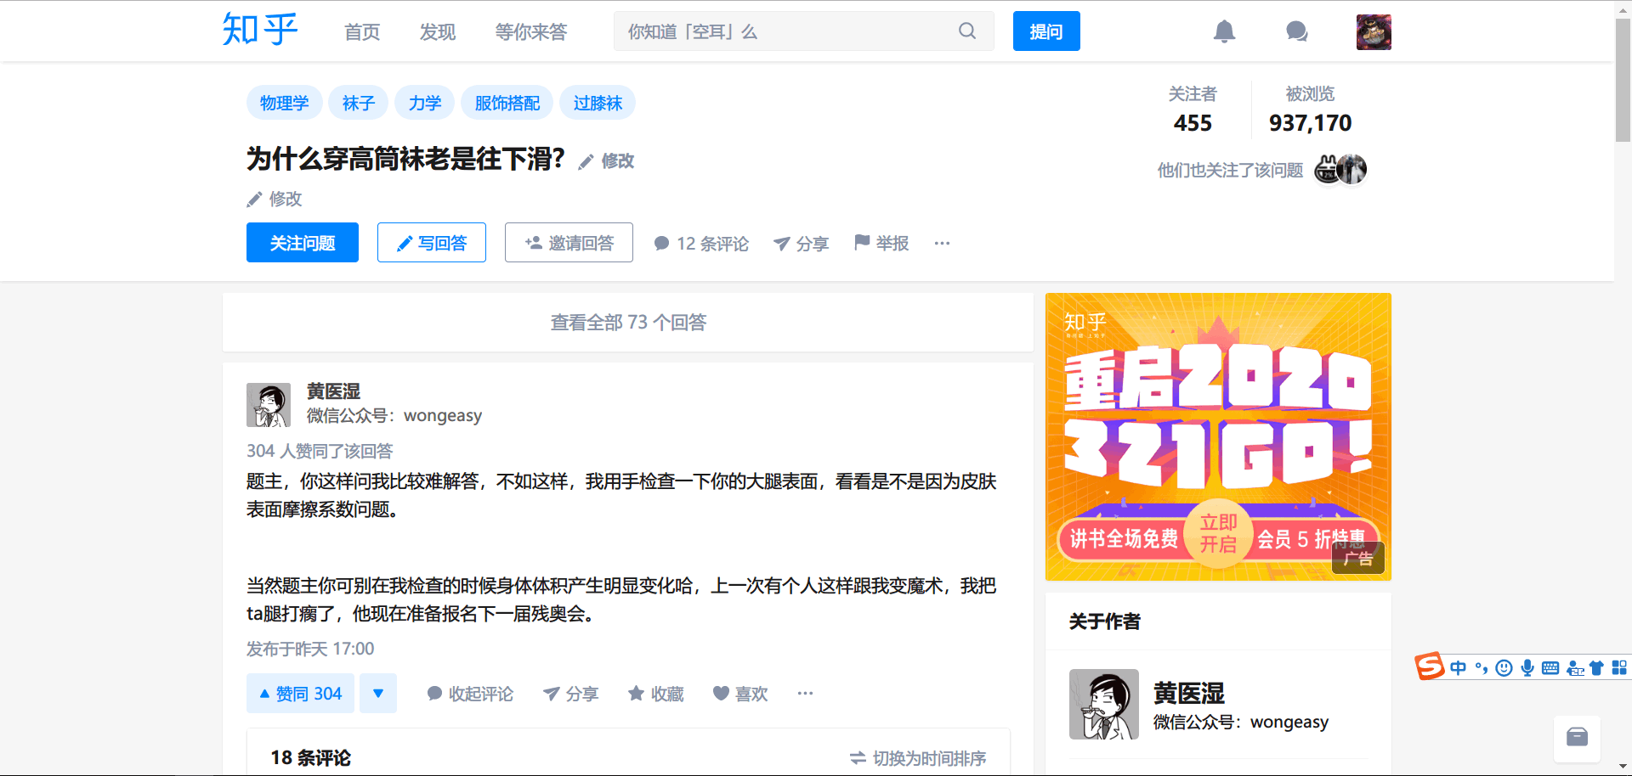Open more options ellipsis under answer
The height and width of the screenshot is (776, 1632).
(x=805, y=694)
